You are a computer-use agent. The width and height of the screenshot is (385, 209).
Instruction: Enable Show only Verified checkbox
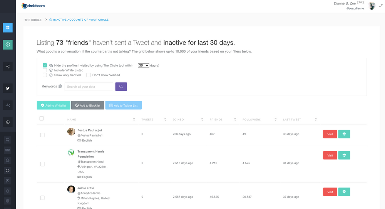[45, 75]
